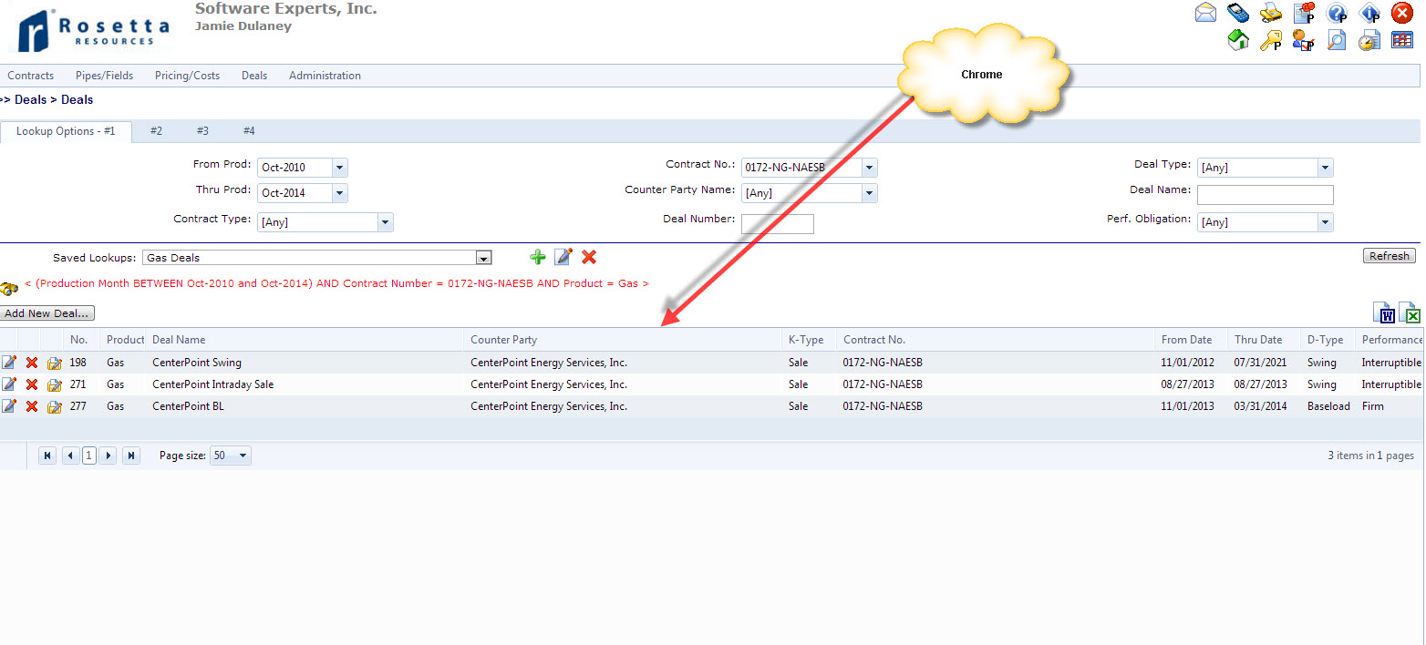Click the document magnifier search icon
1426x645 pixels.
1337,40
